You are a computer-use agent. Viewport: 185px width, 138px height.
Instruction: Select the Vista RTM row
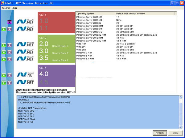(126, 44)
